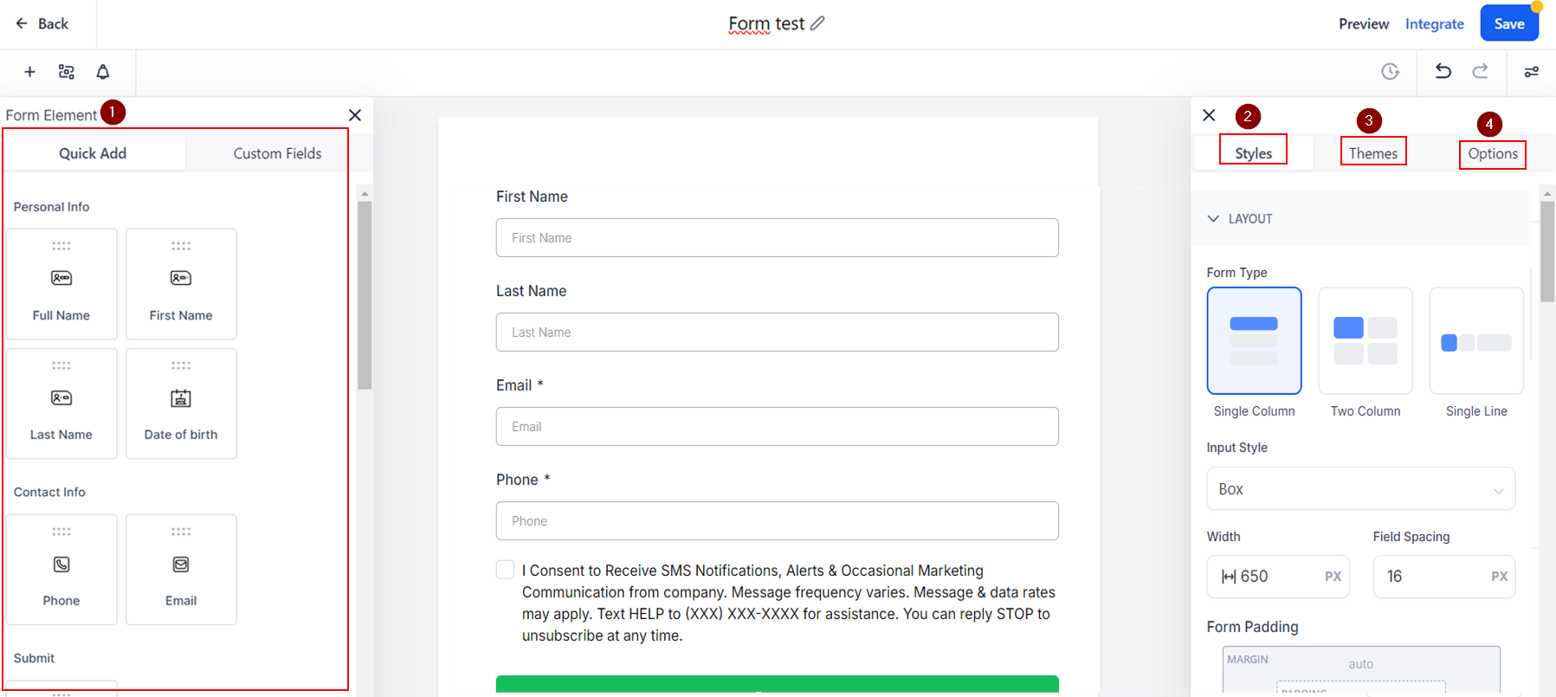The width and height of the screenshot is (1556, 697).
Task: Click the blue Save button
Action: click(x=1508, y=23)
